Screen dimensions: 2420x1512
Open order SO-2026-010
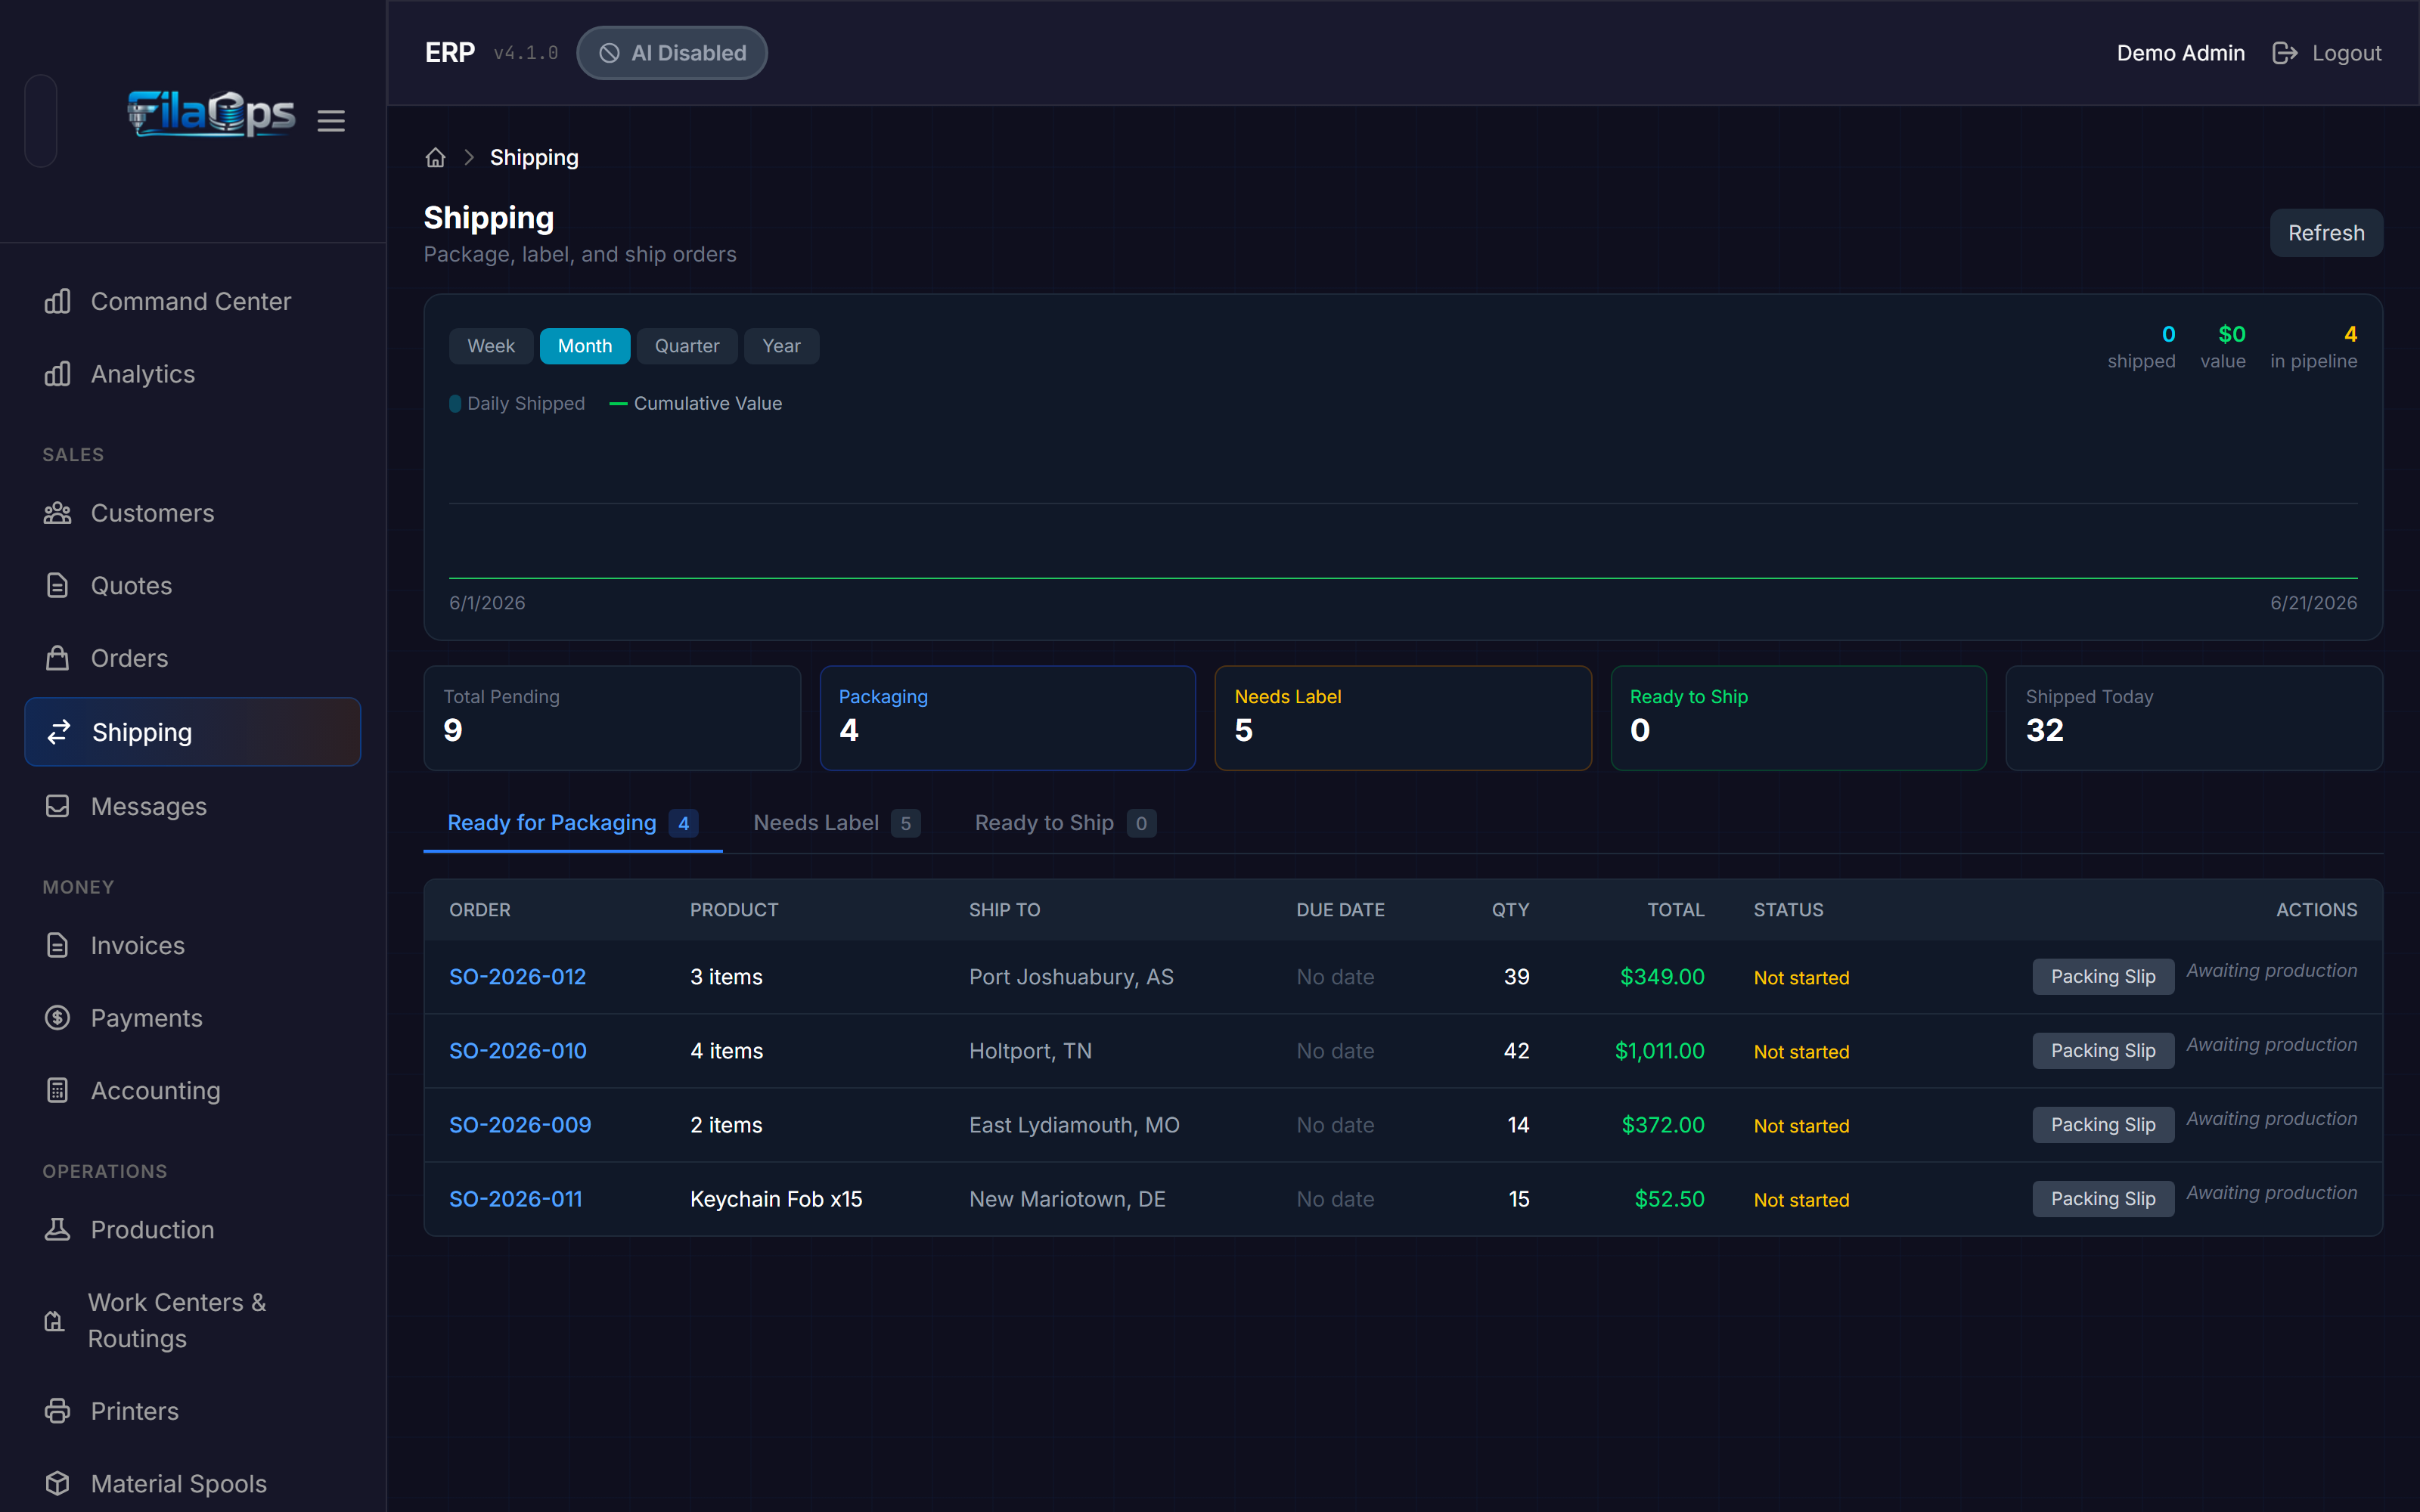(x=518, y=1051)
